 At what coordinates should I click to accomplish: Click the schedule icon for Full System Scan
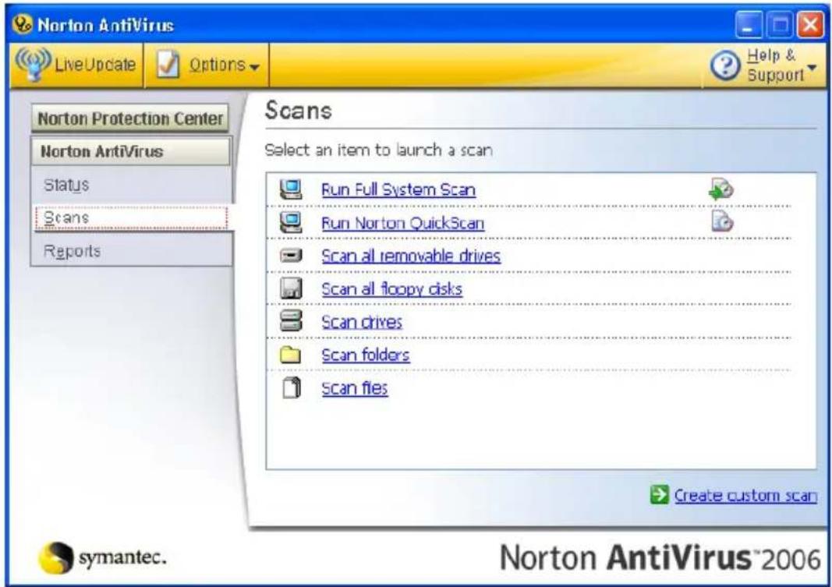coord(721,189)
